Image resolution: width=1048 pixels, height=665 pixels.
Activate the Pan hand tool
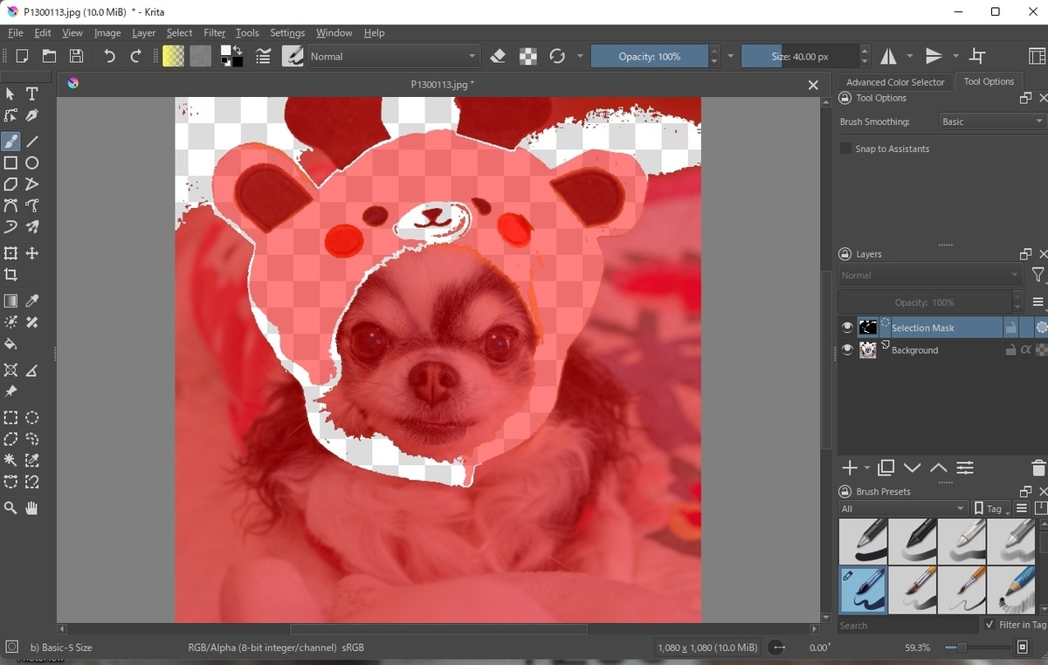(x=32, y=508)
